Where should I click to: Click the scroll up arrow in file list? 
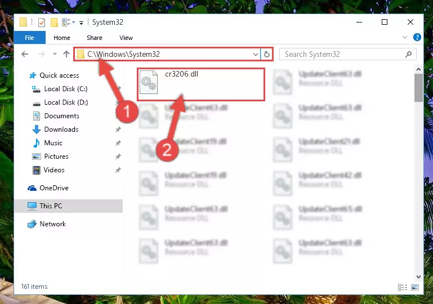point(418,69)
